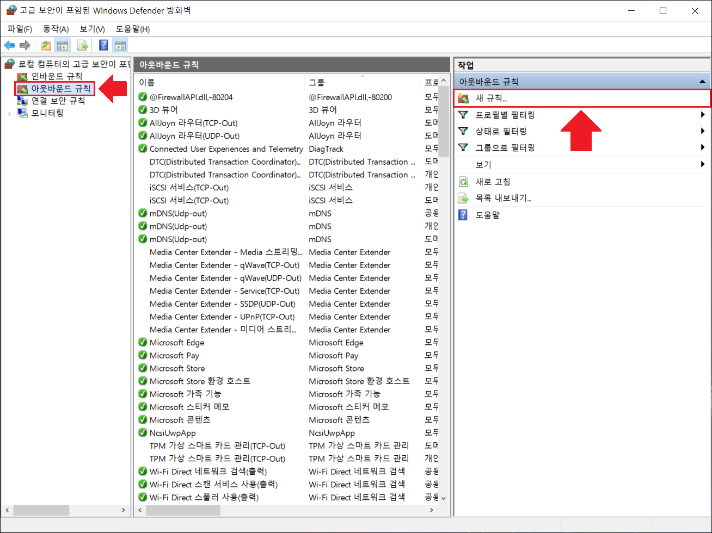Select the 로컬 컴퓨터의 고급 보안 root node
Image resolution: width=712 pixels, height=533 pixels.
click(x=74, y=64)
